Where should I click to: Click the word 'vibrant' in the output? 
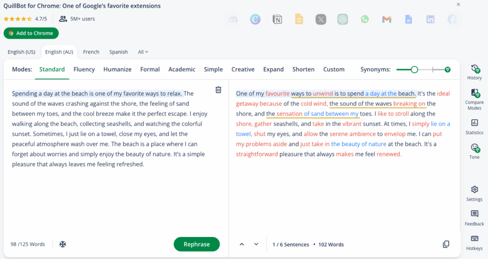click(352, 124)
